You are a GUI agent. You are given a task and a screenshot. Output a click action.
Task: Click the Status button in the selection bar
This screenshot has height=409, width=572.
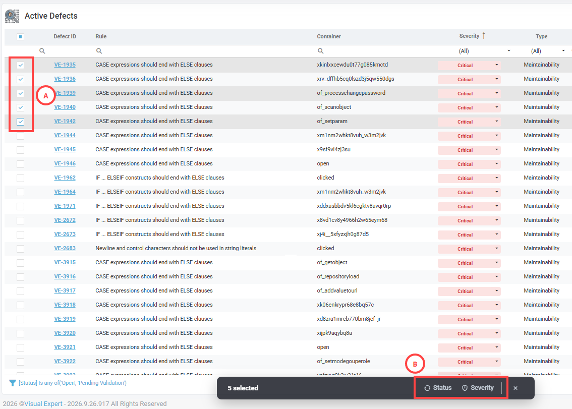pos(438,388)
